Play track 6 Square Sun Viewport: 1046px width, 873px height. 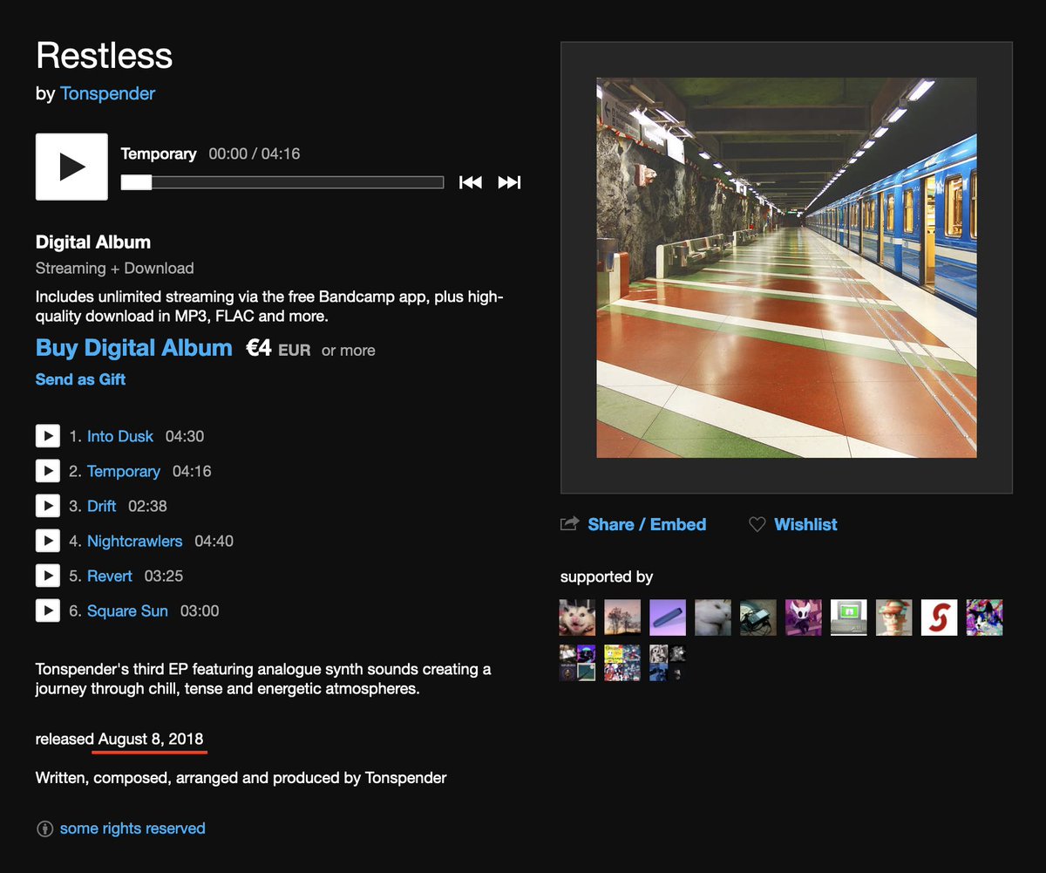[x=47, y=610]
